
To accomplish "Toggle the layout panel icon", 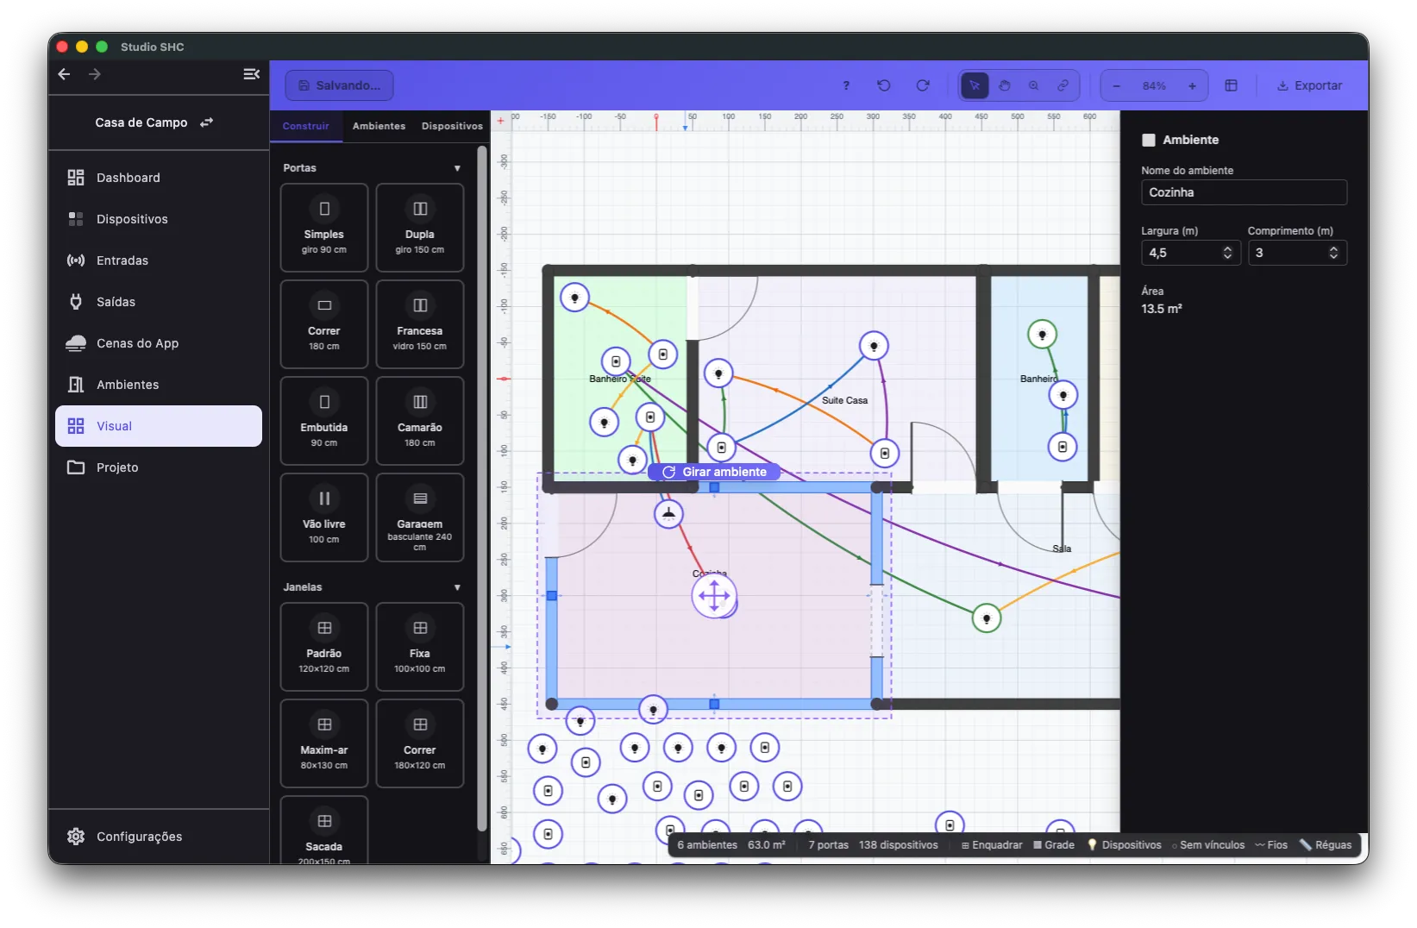I will pos(1231,85).
